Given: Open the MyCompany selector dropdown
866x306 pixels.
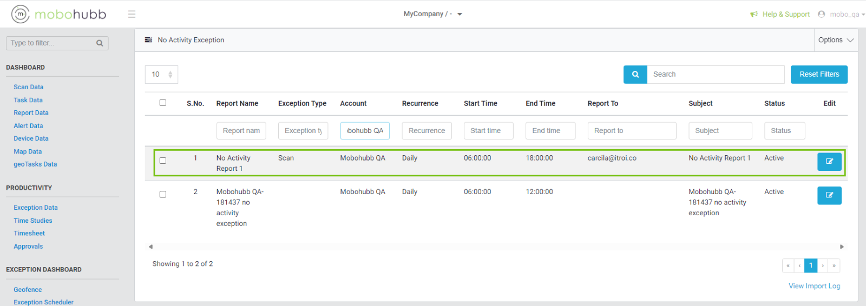Looking at the screenshot, I should [432, 14].
